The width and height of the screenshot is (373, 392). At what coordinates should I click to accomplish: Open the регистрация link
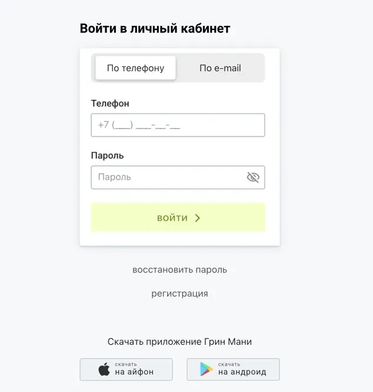click(x=179, y=294)
